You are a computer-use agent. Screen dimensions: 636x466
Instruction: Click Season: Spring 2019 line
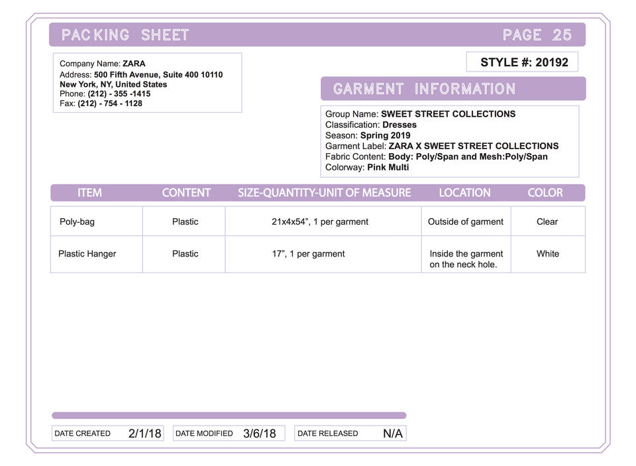[x=368, y=135]
